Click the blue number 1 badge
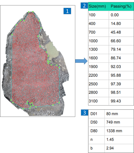The image size is (134, 153). coord(67,11)
